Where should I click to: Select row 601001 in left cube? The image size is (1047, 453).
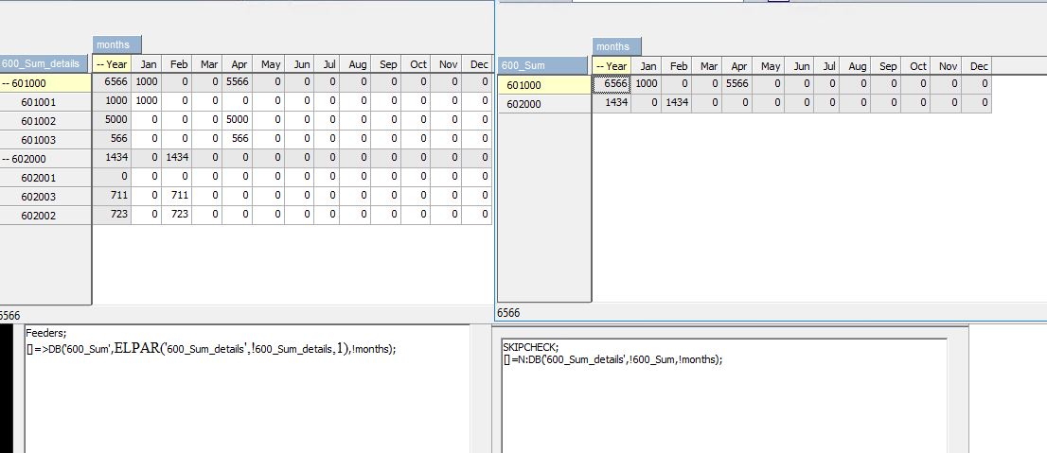(39, 102)
